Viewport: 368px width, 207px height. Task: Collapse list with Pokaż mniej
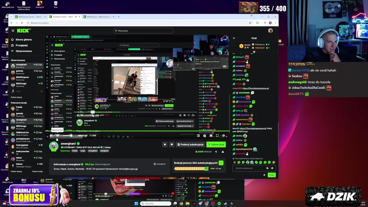click(37, 172)
